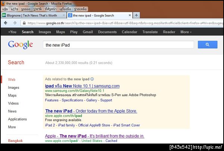Open the Bookmarks Thai menu
Screen dimensions: 224x151
[x=50, y=9]
